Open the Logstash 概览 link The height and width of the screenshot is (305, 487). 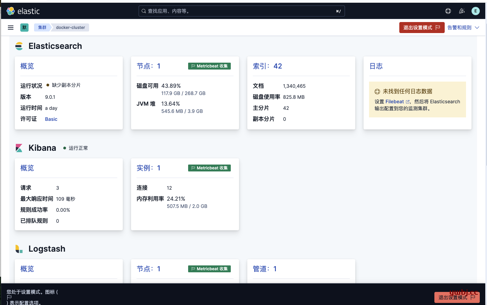[x=27, y=269]
